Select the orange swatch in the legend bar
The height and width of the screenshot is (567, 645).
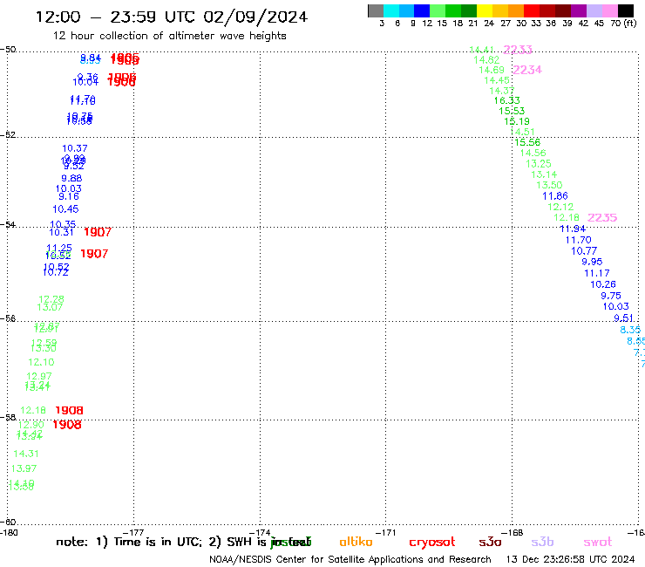tap(516, 10)
